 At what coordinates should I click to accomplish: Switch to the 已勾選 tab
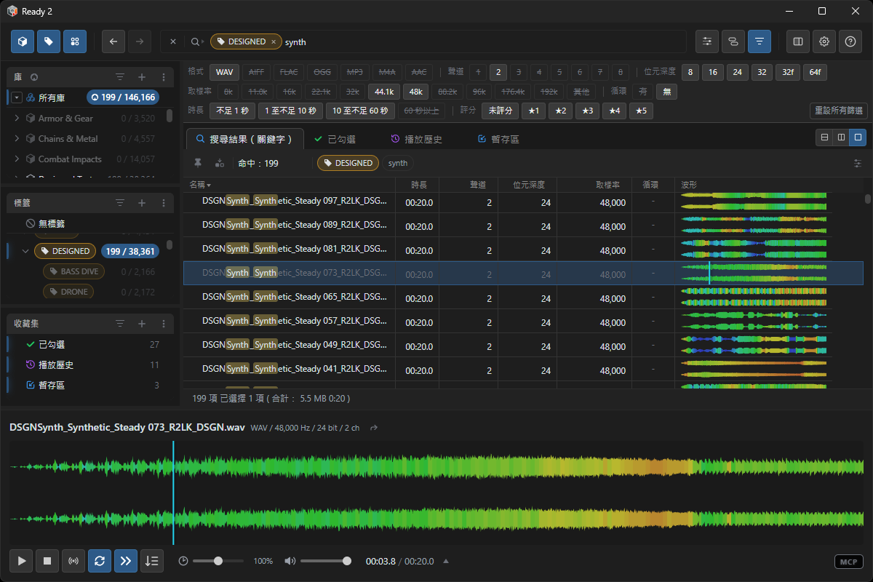pyautogui.click(x=335, y=139)
